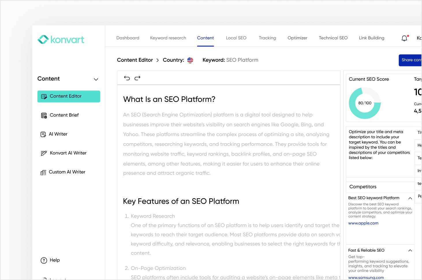Click the Share content button

point(410,60)
